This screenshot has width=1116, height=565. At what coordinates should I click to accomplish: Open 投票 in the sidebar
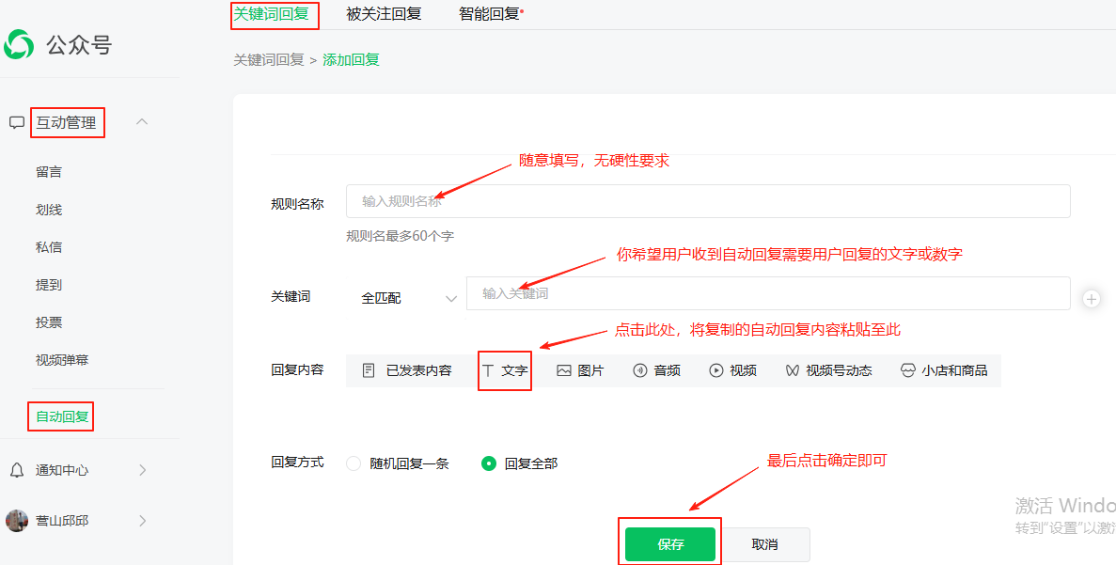tap(48, 323)
